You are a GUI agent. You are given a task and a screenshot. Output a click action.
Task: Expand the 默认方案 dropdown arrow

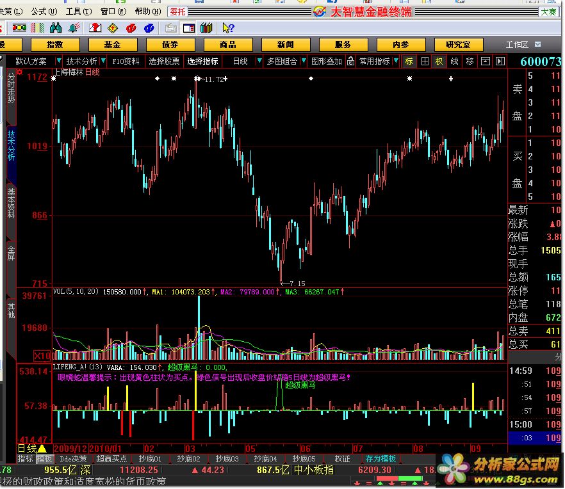59,61
